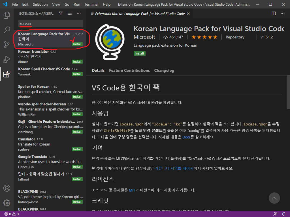Image resolution: width=290 pixels, height=217 pixels.
Task: Click the filter extensions funnel icon
Action: [61, 13]
